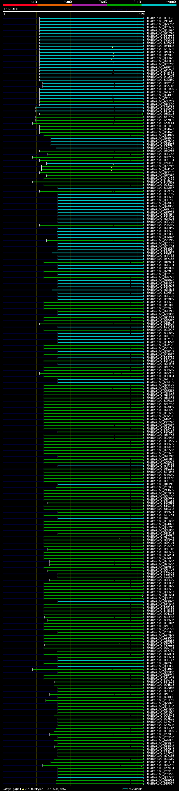Open hit UniRef100_C4IZ54
This screenshot has height=791, width=179.
pos(161,515)
